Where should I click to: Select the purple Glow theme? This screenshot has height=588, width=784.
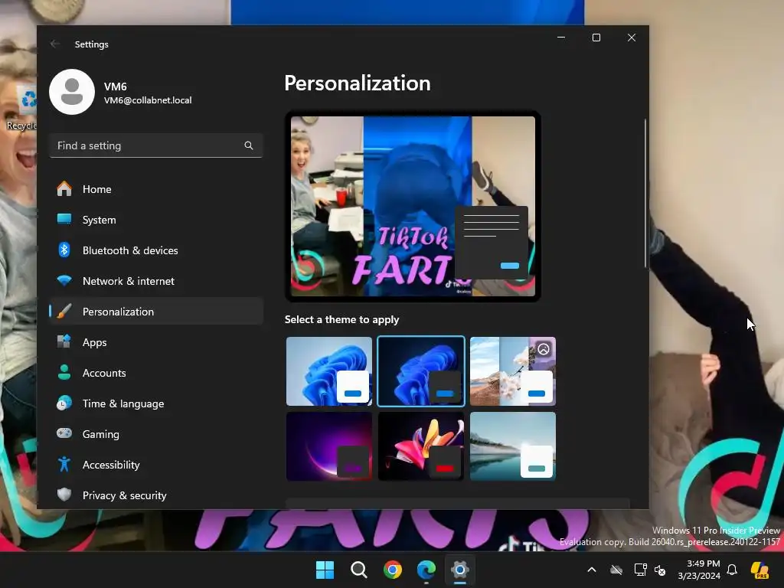(329, 446)
